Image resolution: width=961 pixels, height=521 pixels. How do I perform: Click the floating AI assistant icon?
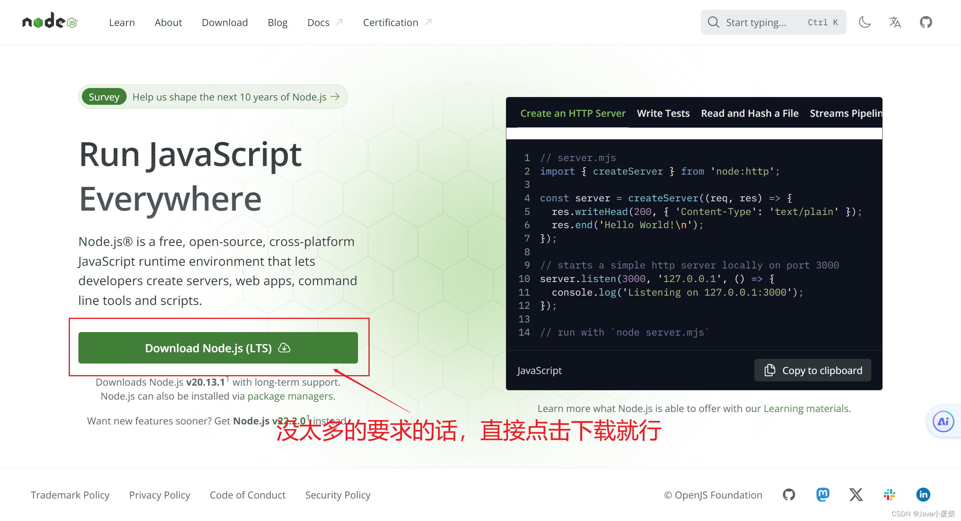(x=943, y=421)
